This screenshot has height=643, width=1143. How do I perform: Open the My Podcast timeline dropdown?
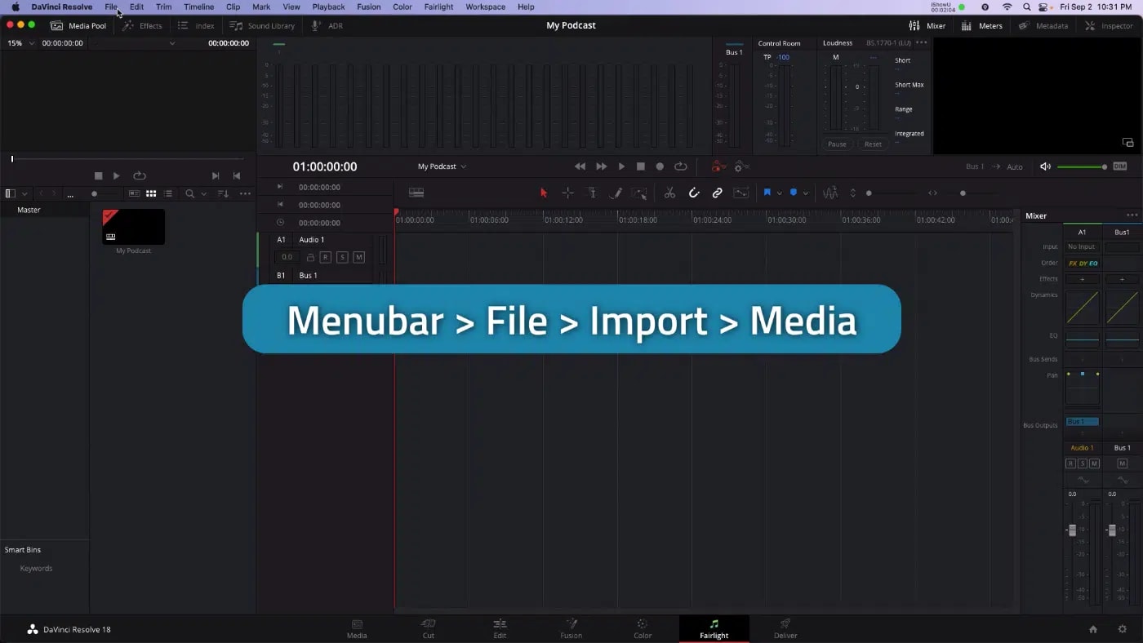click(x=442, y=166)
